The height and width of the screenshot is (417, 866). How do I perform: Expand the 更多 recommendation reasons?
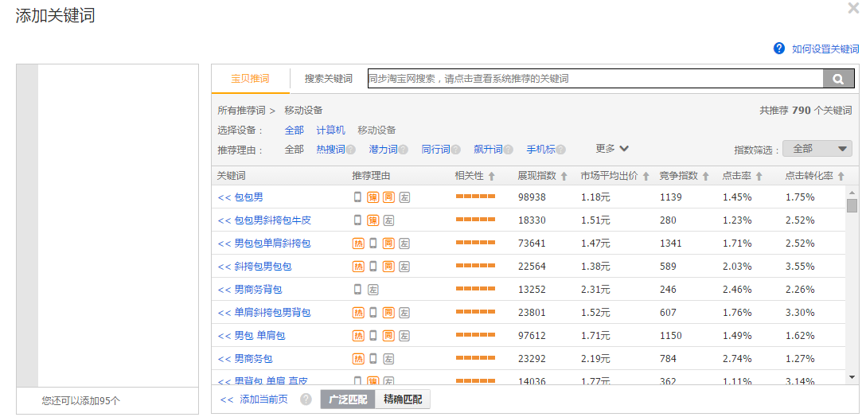tap(612, 149)
